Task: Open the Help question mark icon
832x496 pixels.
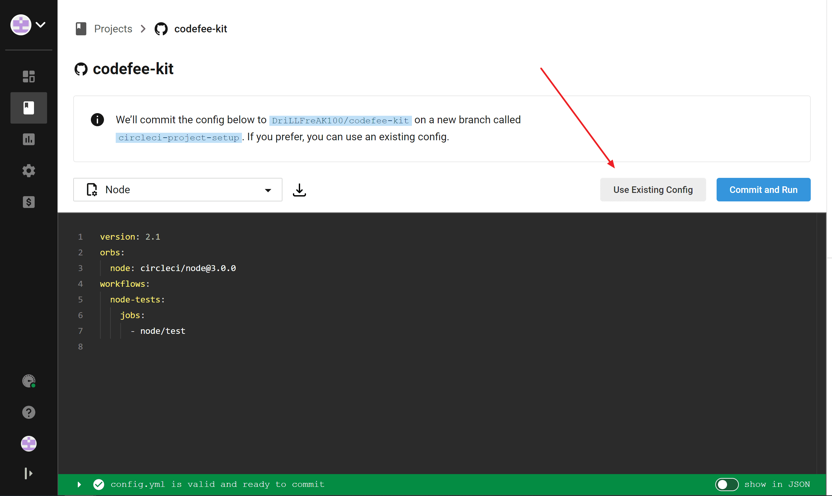Action: point(29,412)
